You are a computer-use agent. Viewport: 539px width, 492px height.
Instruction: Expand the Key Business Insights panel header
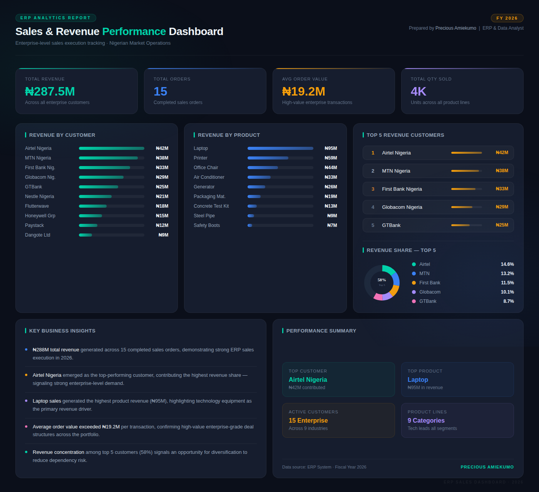point(62,331)
